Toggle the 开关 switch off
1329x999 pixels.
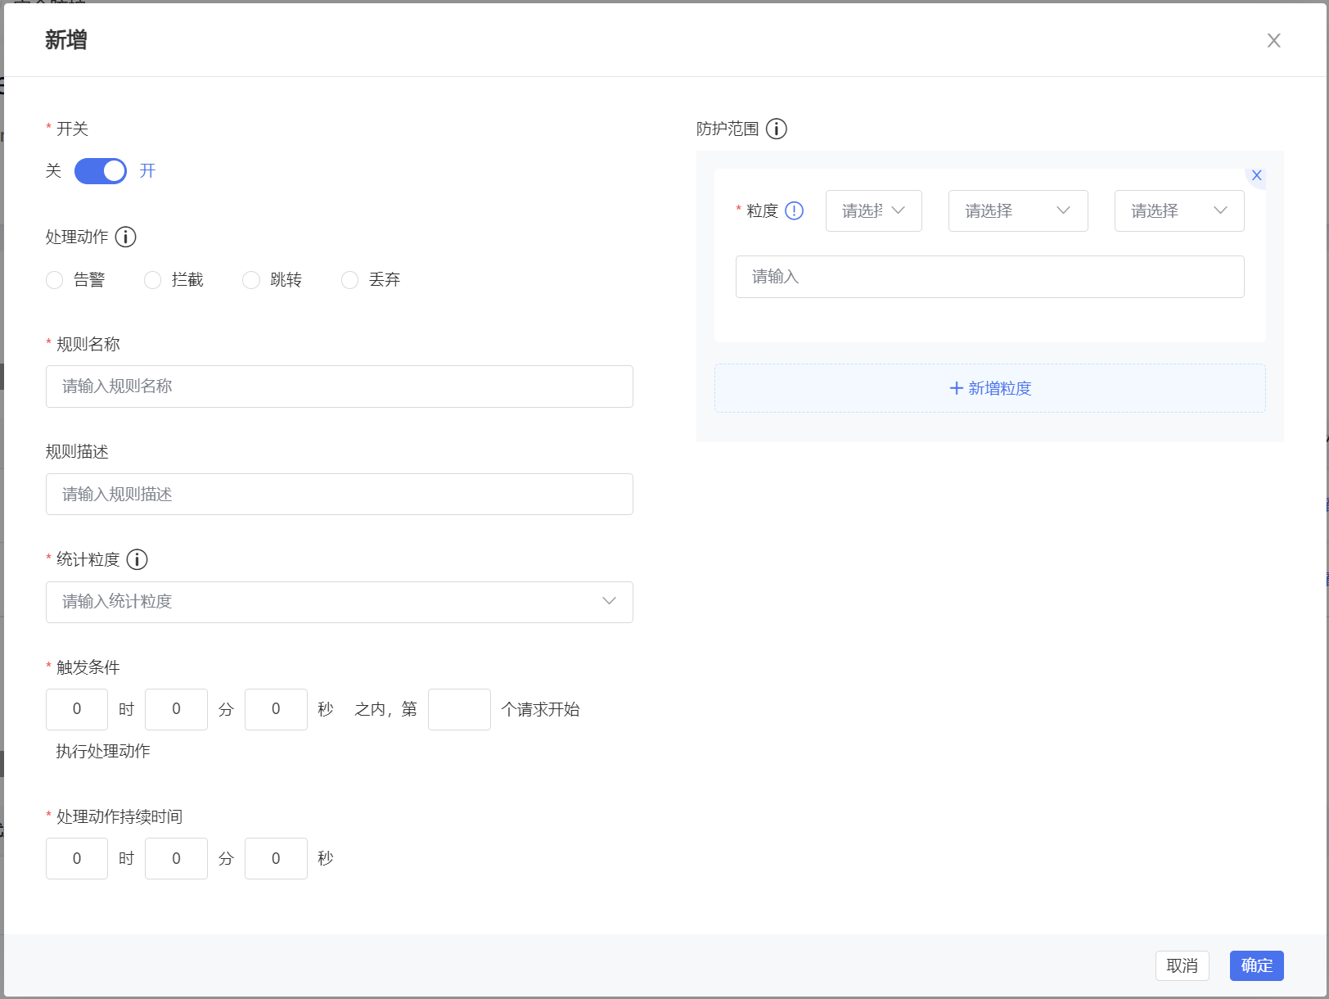point(101,171)
